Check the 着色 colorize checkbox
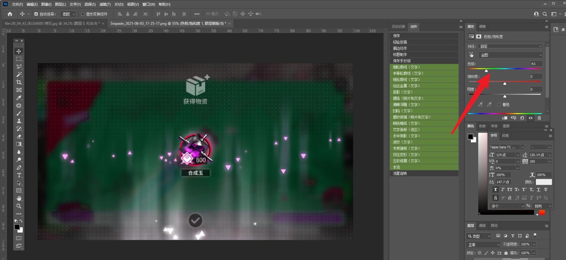Image resolution: width=566 pixels, height=260 pixels. [x=499, y=105]
